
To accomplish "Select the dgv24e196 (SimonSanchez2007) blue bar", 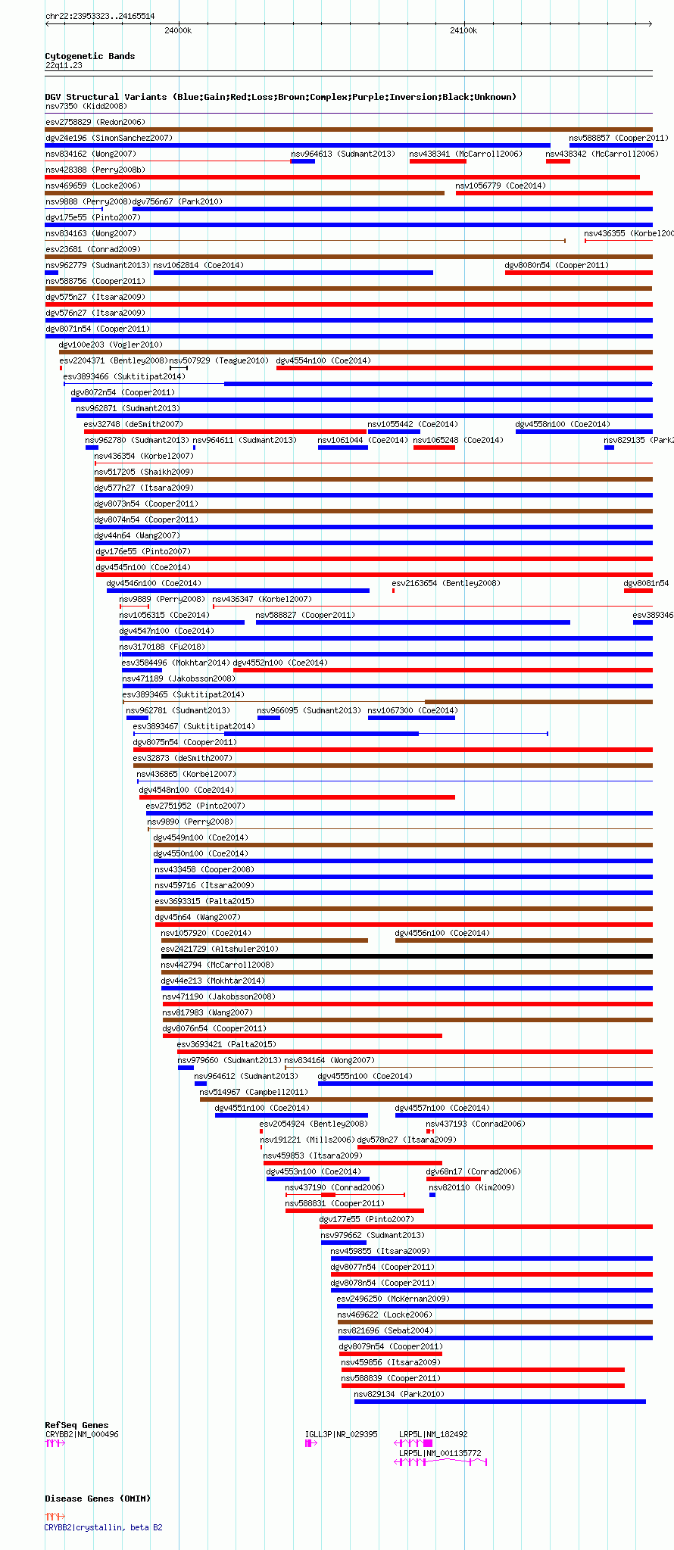I will tap(298, 145).
